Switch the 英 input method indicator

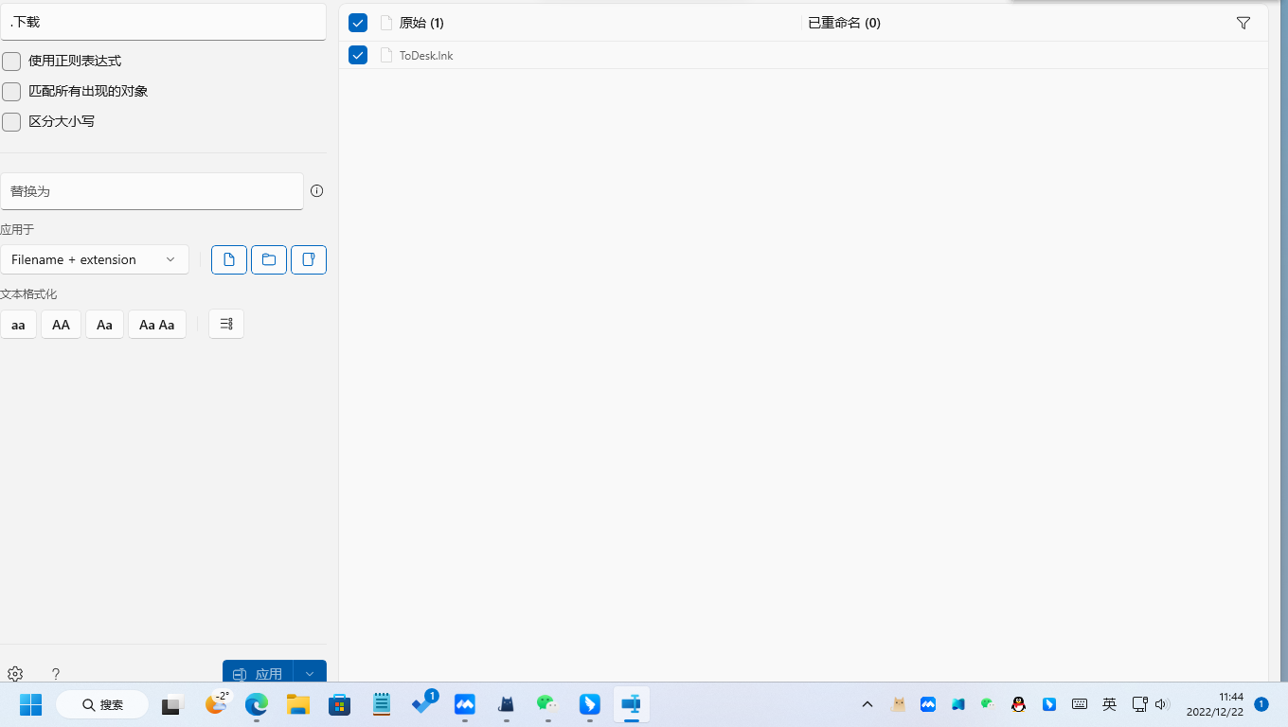click(x=1109, y=704)
